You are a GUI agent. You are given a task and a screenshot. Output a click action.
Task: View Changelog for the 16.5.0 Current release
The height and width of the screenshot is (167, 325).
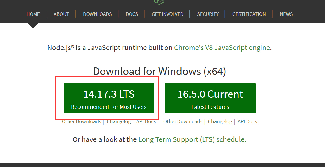pyautogui.click(x=220, y=121)
